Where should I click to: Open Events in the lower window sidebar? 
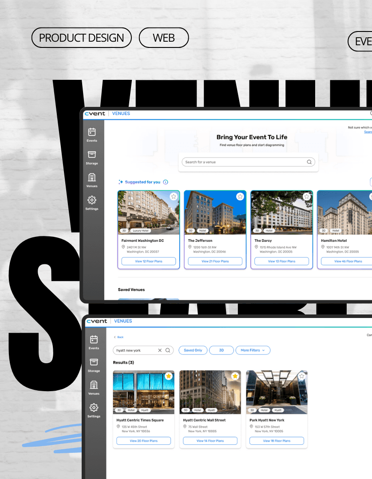[94, 342]
